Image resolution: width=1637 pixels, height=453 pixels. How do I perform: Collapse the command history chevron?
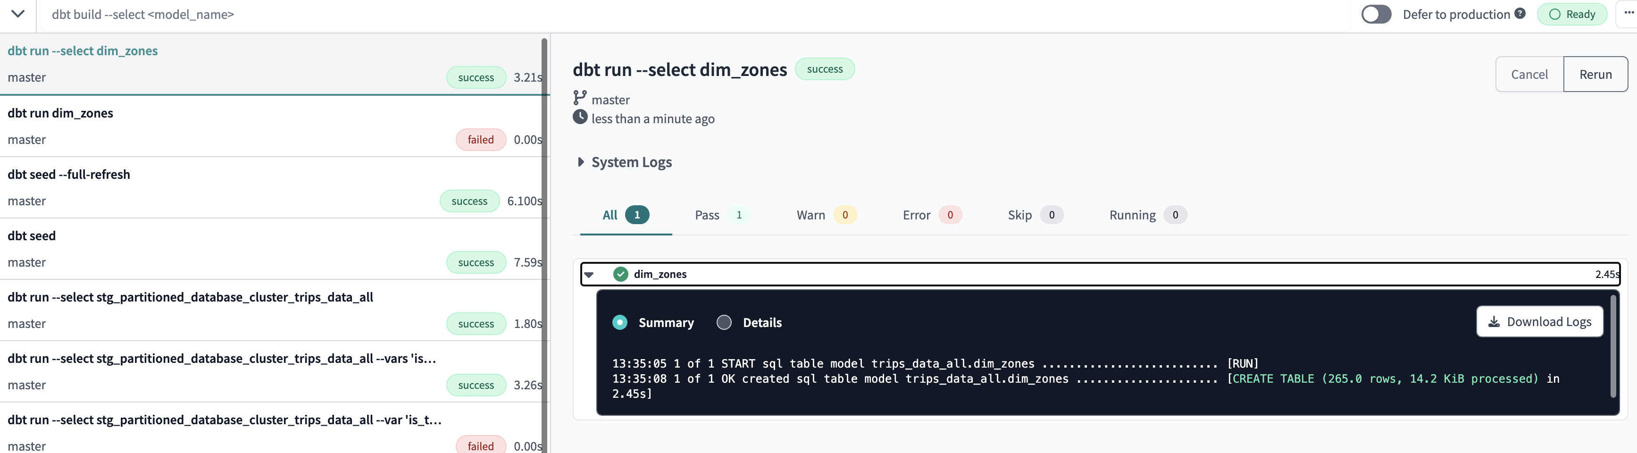tap(18, 14)
